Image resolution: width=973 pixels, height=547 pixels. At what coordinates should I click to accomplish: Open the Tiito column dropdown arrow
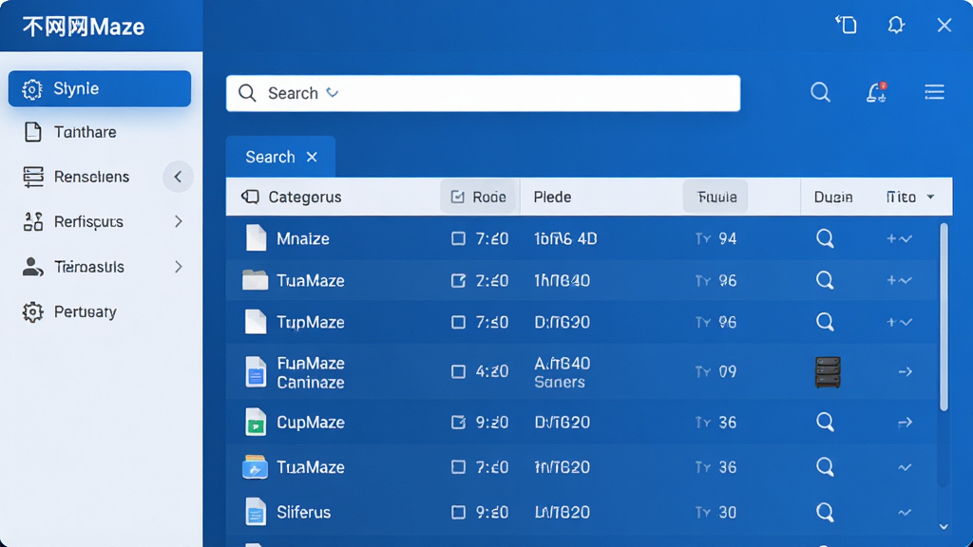pos(930,198)
